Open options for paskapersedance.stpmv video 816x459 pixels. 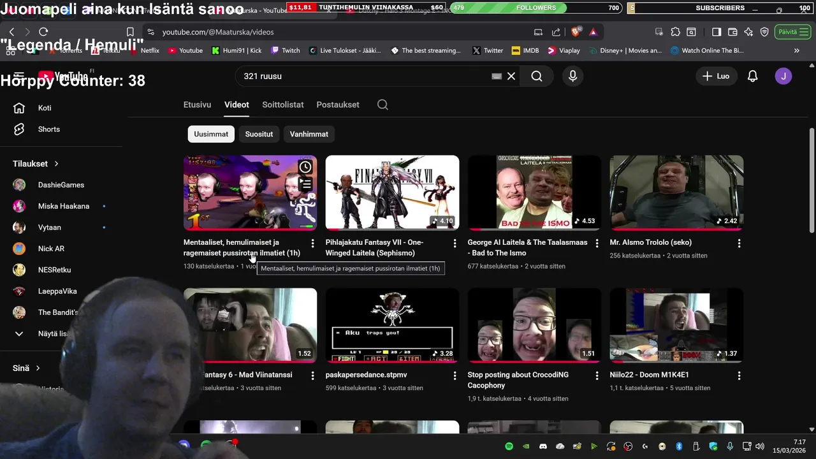click(x=455, y=375)
